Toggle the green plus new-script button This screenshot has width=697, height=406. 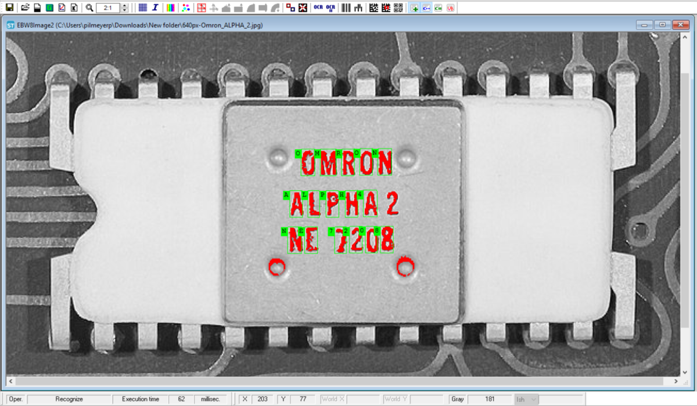point(414,8)
